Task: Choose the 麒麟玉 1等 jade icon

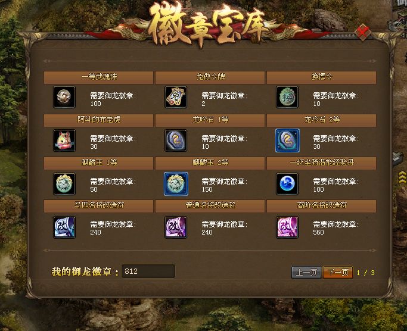Action: pos(64,184)
